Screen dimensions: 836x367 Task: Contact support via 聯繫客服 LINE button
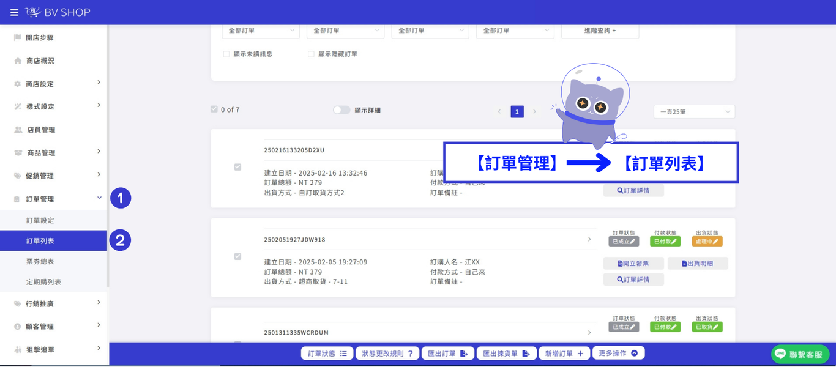pyautogui.click(x=801, y=354)
